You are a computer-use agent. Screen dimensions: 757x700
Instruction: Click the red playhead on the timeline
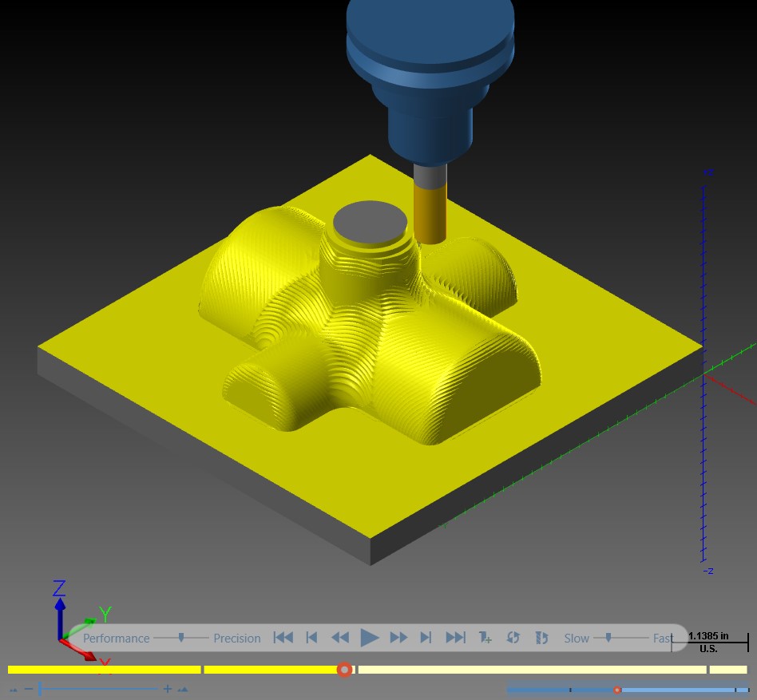pos(344,670)
